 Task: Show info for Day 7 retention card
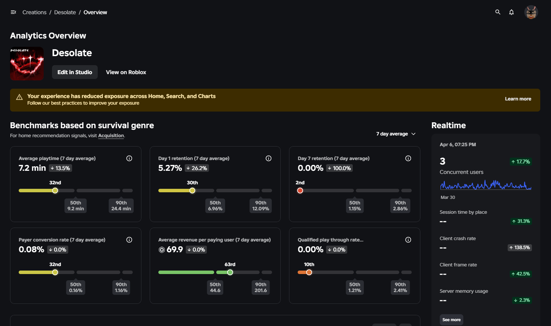click(x=408, y=158)
